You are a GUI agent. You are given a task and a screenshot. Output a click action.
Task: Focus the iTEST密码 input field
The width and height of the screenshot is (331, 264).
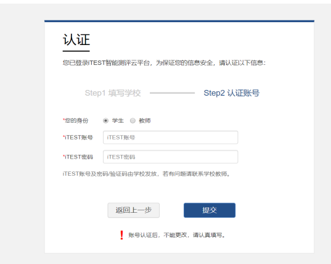tap(170, 157)
